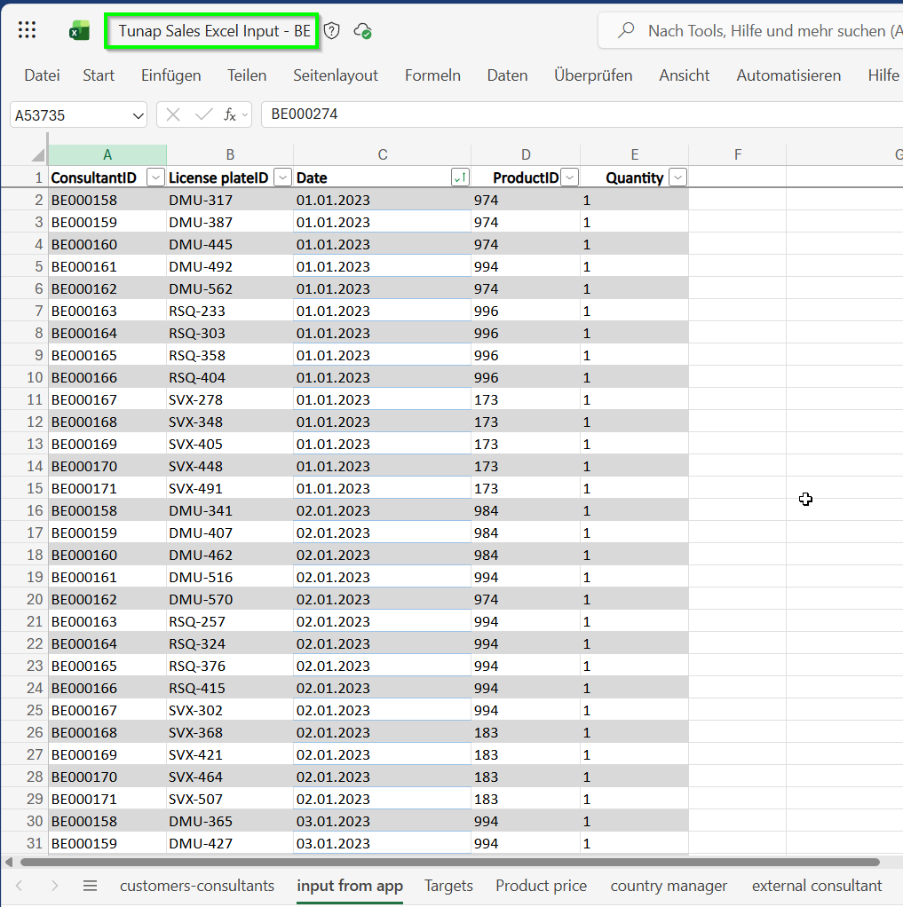Open the insert function fx icon
Screen dimensions: 903x907
(230, 114)
